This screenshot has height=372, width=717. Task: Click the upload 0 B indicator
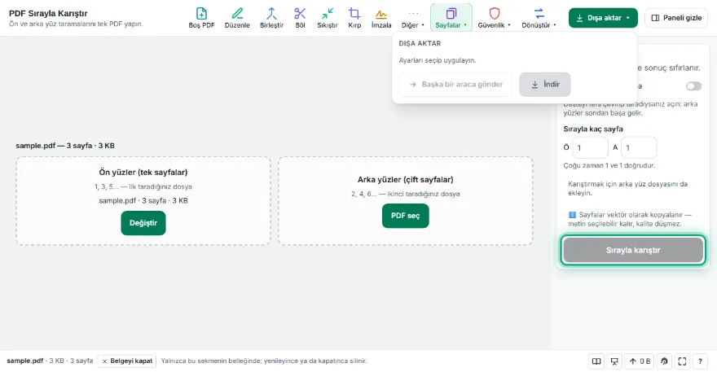[x=640, y=361]
